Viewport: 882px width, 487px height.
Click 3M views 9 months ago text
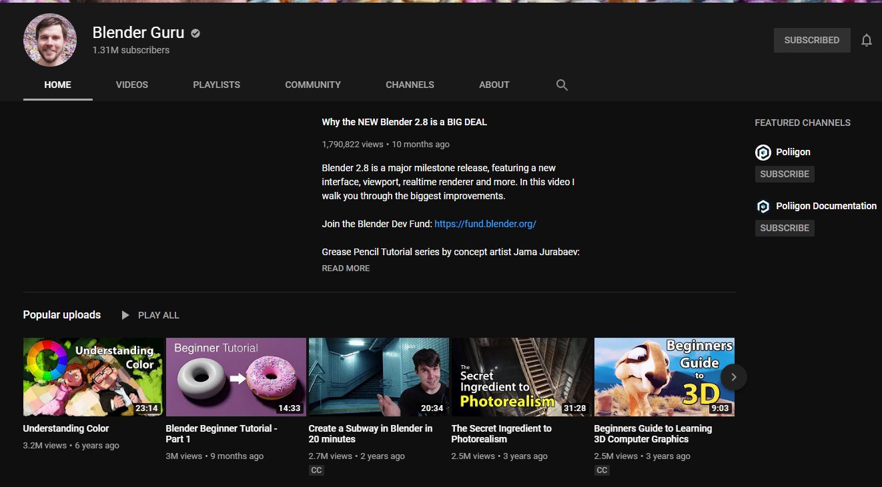215,456
